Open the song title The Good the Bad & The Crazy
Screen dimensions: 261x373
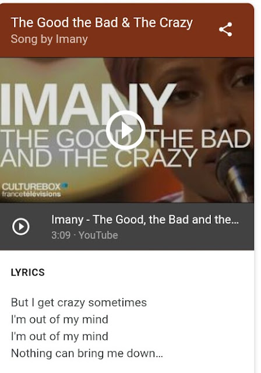point(102,23)
